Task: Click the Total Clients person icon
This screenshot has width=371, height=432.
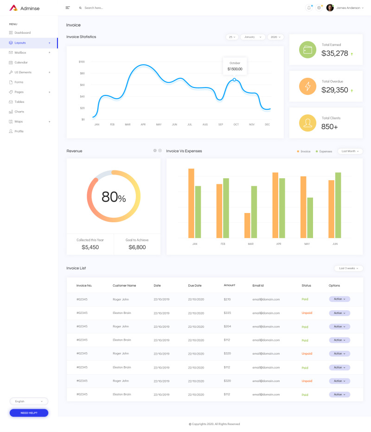Action: click(307, 123)
